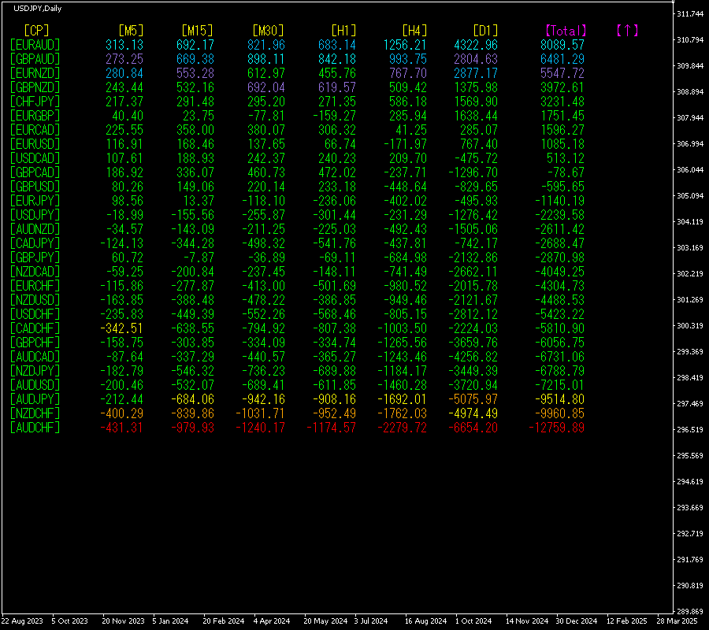Select the [GBPCAD] pair label
This screenshot has width=709, height=630.
[x=35, y=172]
